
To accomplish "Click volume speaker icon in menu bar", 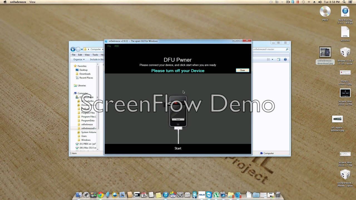I will click(320, 2).
